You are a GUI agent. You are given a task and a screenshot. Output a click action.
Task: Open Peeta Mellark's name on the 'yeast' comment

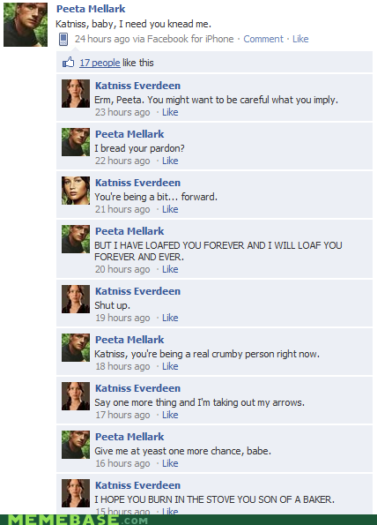(129, 437)
